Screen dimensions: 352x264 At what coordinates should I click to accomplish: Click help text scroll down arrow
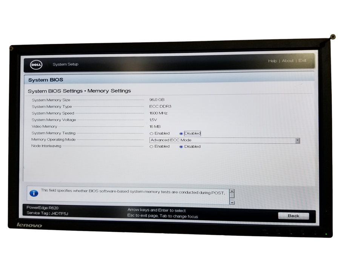[x=232, y=203]
